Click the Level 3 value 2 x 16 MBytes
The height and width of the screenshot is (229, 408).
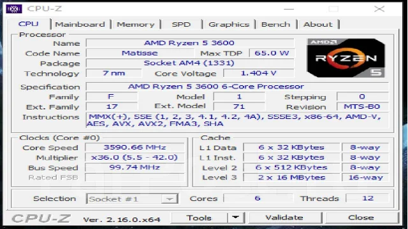pyautogui.click(x=291, y=177)
